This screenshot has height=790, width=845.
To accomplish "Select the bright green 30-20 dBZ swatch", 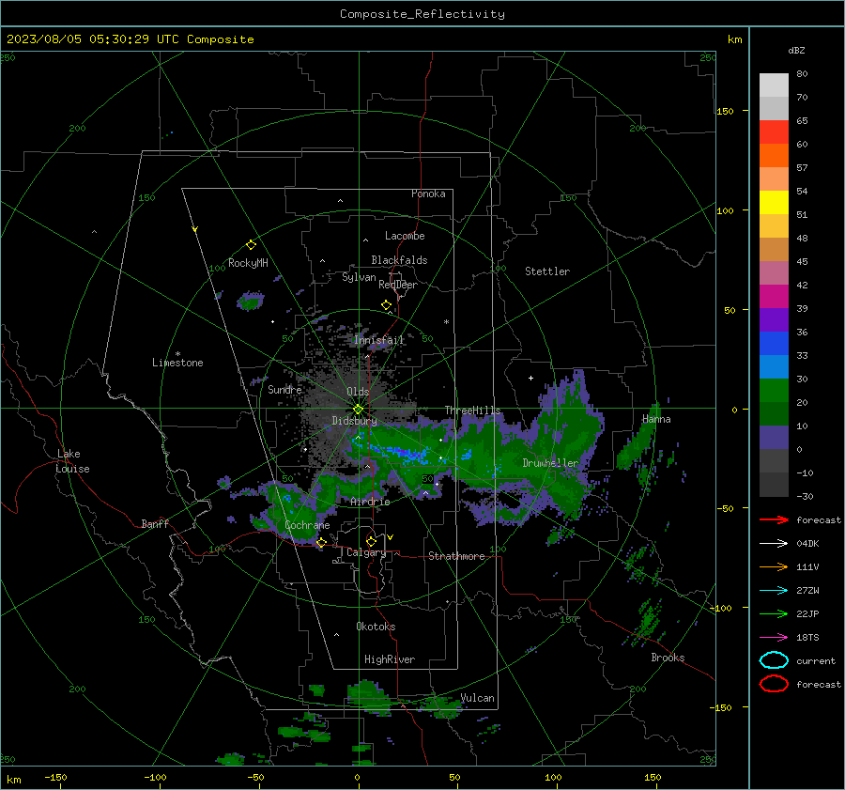I will pos(774,391).
